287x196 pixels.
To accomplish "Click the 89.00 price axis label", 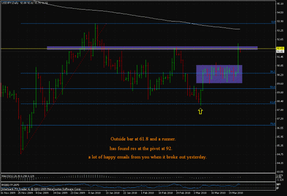I will tap(280, 93).
